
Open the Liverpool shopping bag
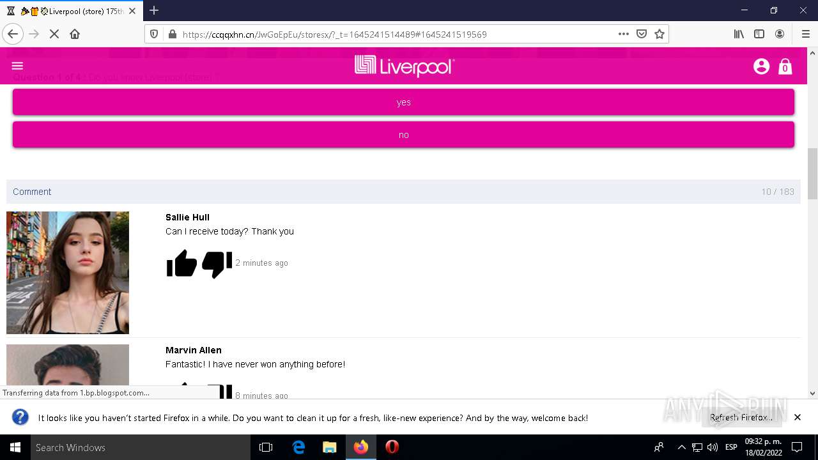pos(785,66)
